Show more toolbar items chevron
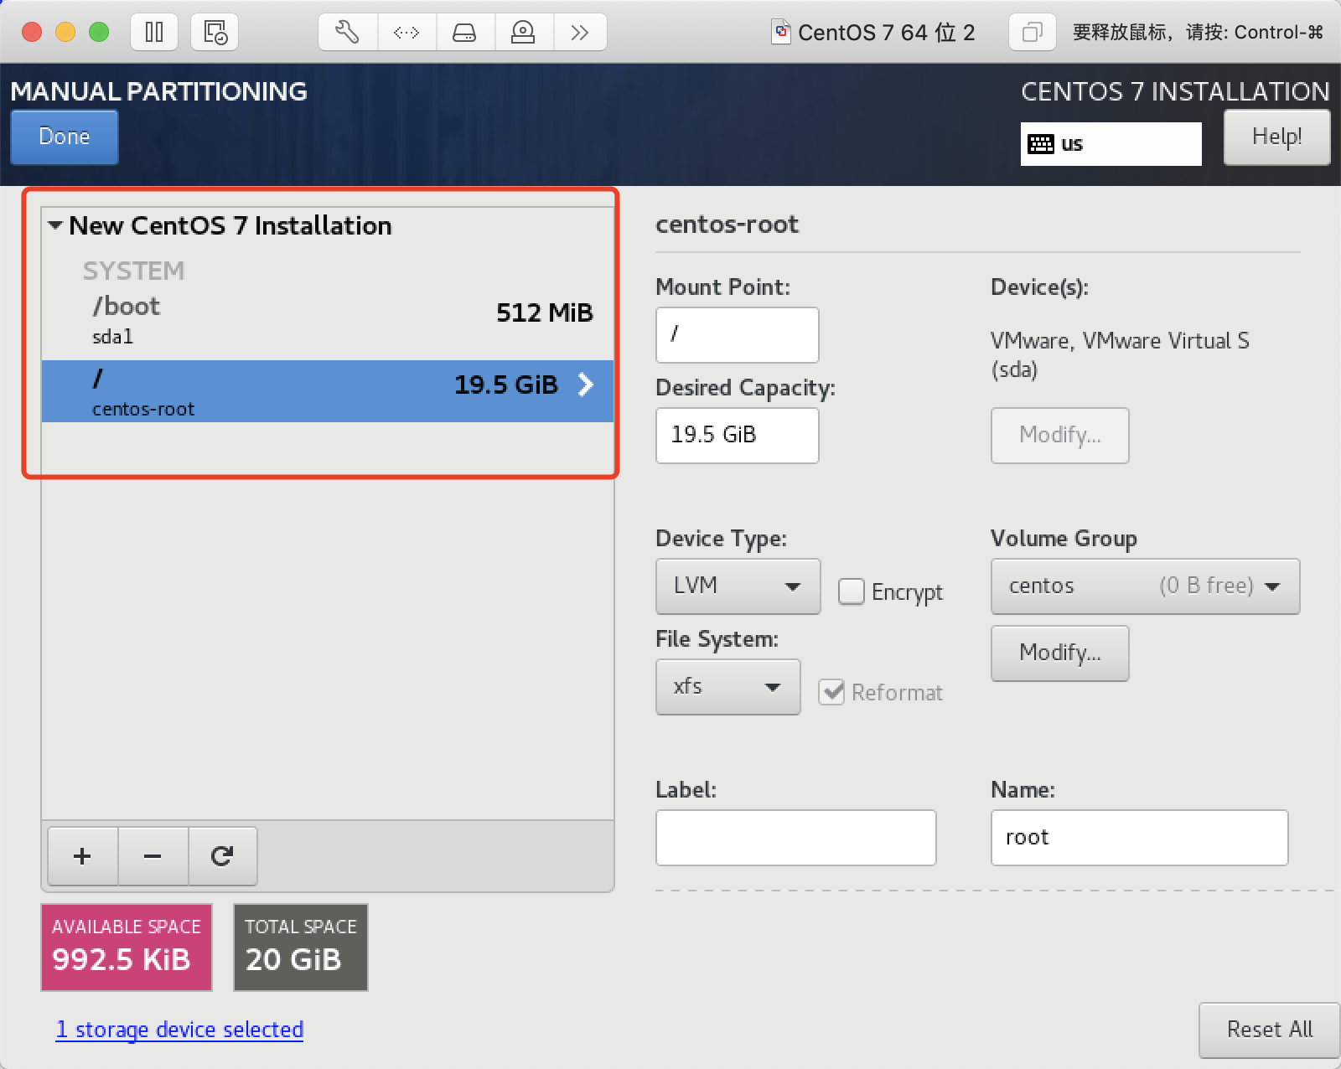This screenshot has height=1069, width=1341. (579, 33)
